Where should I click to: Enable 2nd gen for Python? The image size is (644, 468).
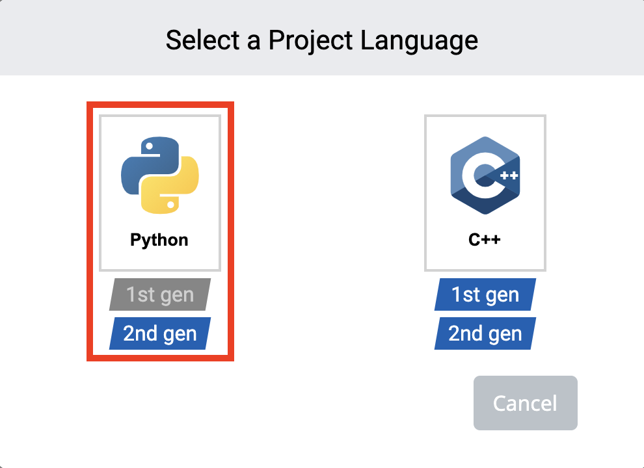pos(159,333)
